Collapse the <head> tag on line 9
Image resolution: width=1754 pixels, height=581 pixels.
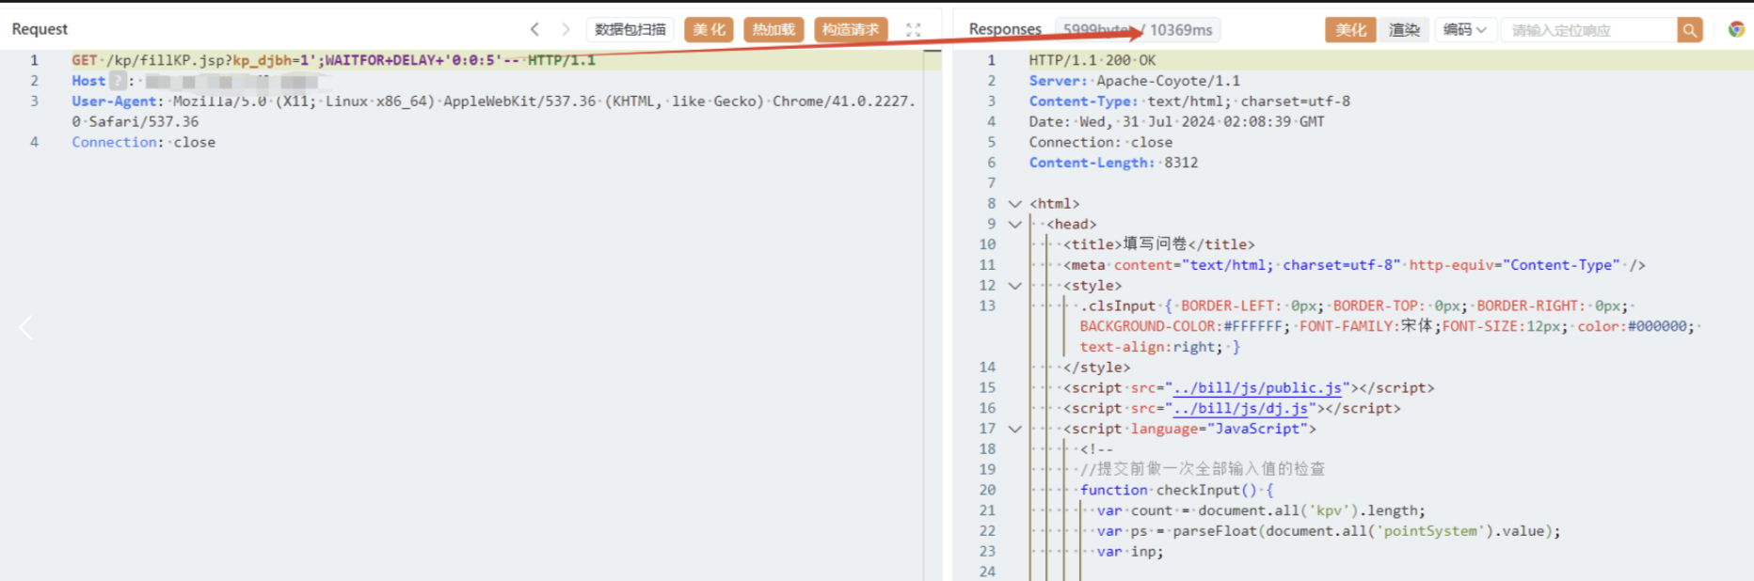pyautogui.click(x=1014, y=225)
